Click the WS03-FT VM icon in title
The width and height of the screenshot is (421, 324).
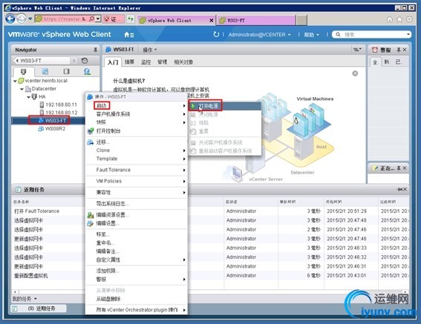pos(108,50)
